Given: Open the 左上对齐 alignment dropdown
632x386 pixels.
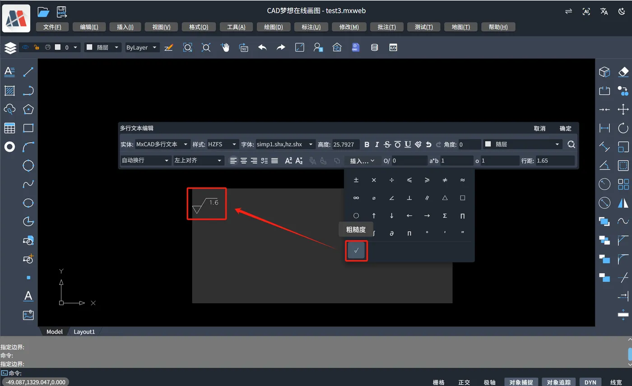Looking at the screenshot, I should click(x=199, y=160).
